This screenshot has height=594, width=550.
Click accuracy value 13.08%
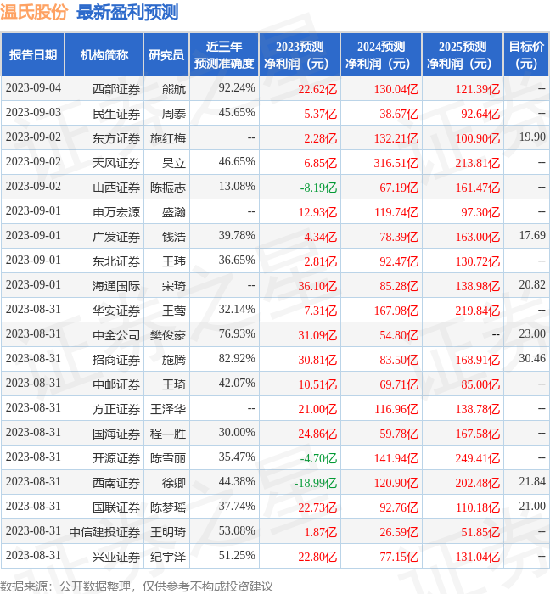[237, 187]
